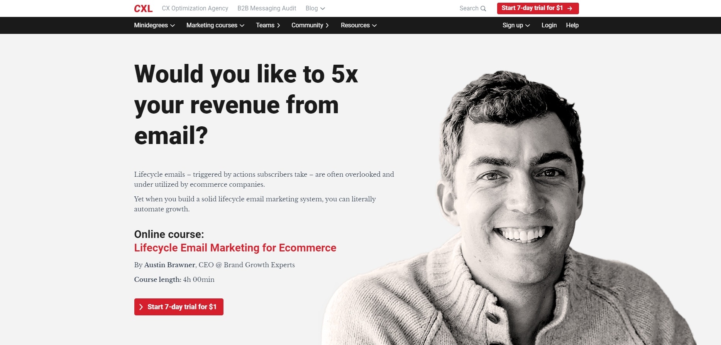
Task: Open the Resources dropdown menu
Action: 359,25
